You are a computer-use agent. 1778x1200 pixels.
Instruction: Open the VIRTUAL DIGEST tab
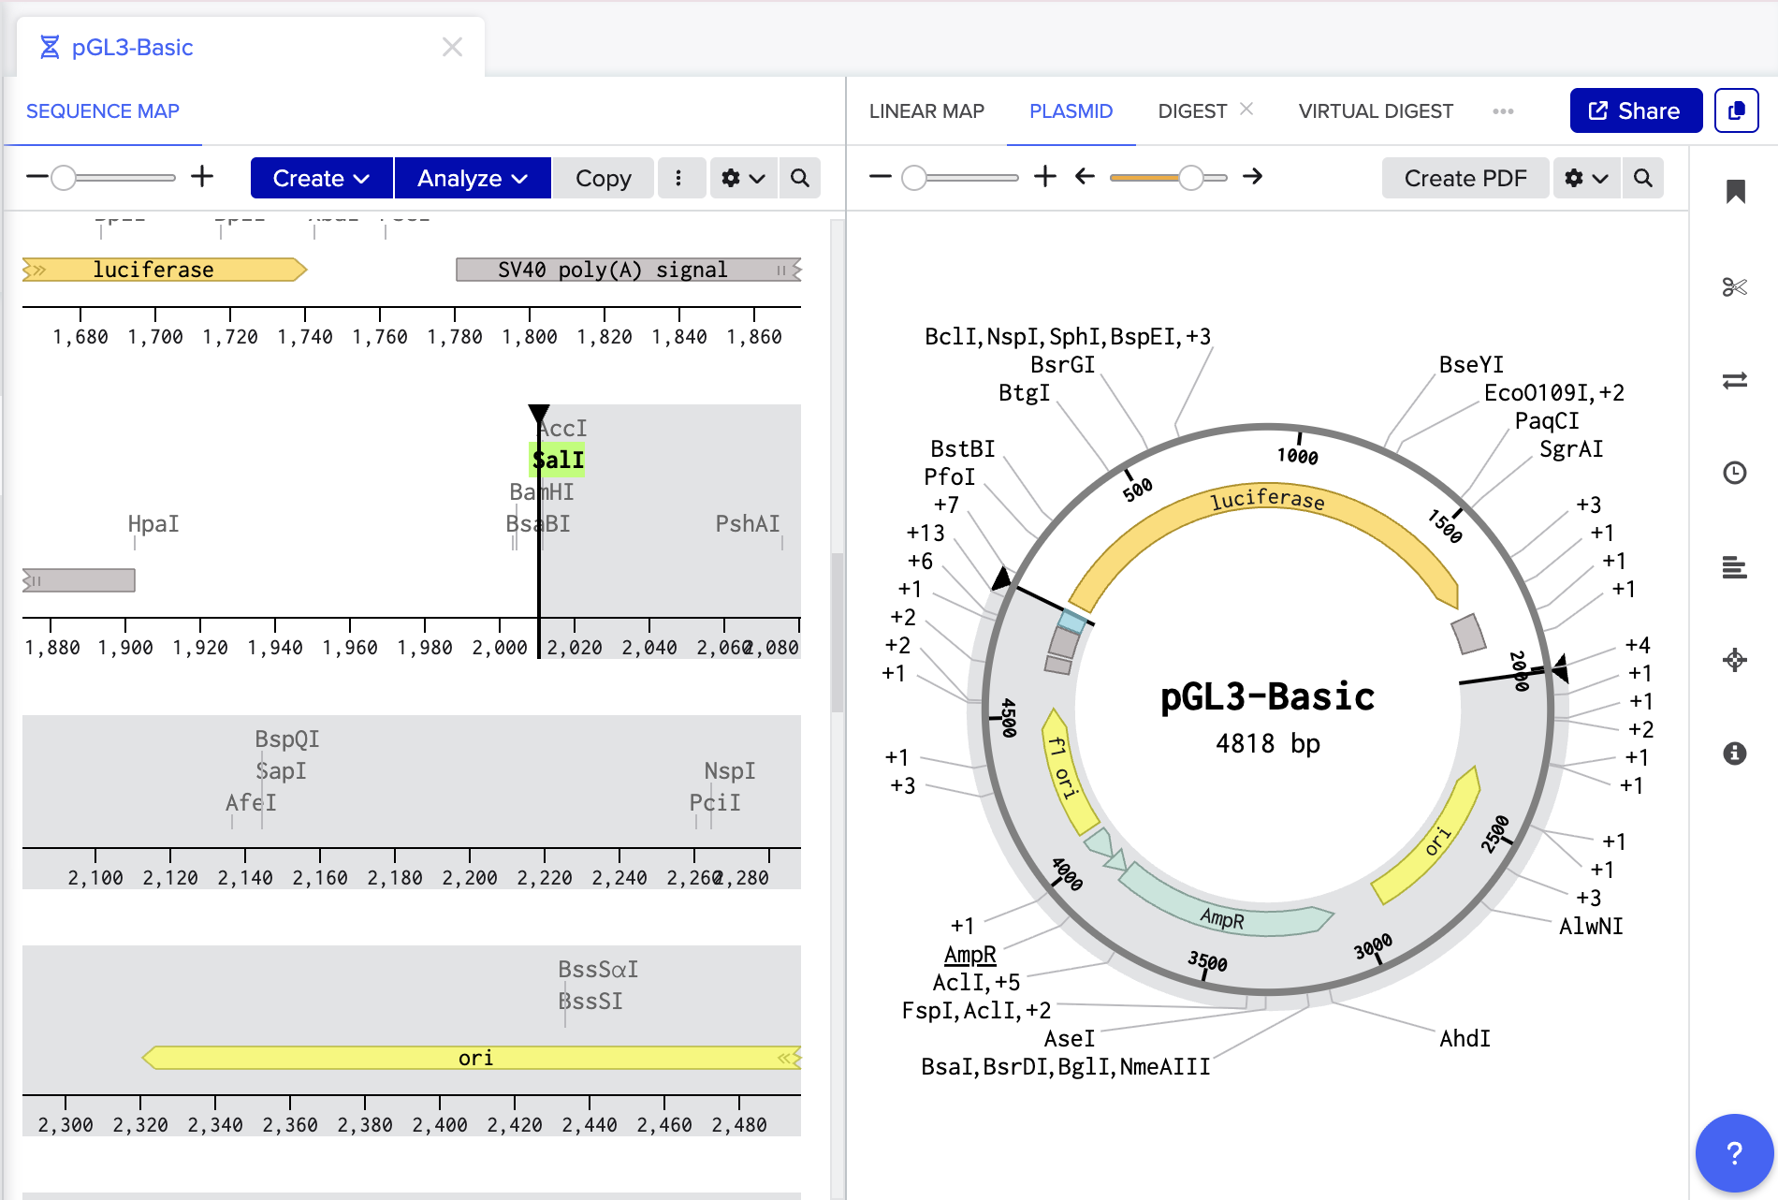tap(1376, 111)
